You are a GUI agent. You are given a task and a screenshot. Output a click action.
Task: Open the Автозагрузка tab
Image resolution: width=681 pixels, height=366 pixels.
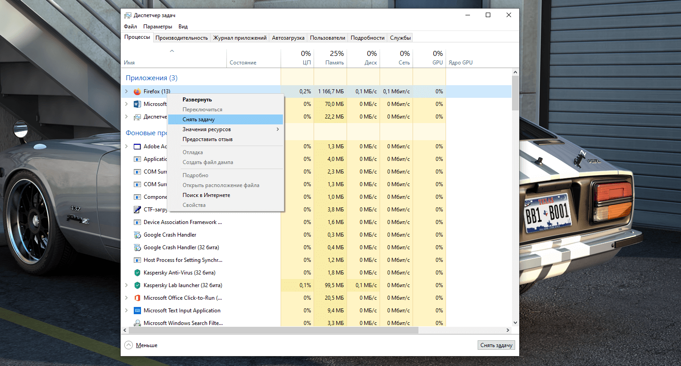pos(288,38)
